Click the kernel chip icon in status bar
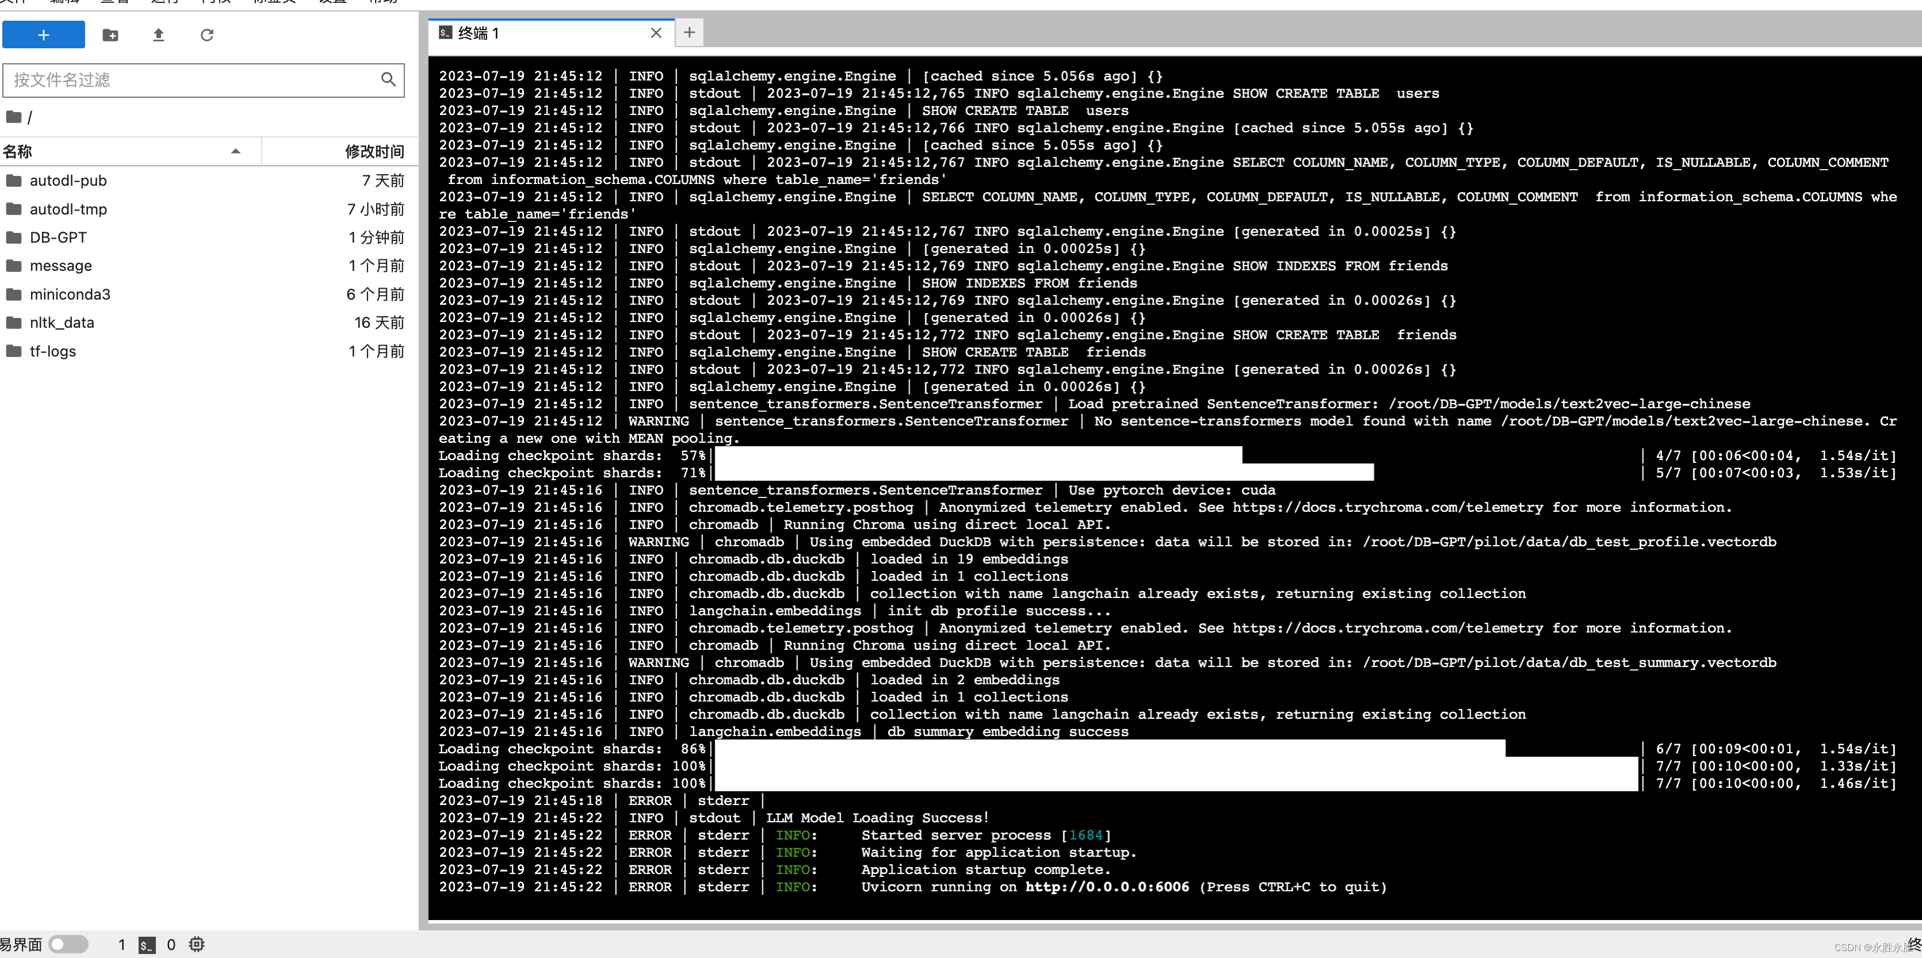This screenshot has width=1922, height=958. tap(196, 945)
